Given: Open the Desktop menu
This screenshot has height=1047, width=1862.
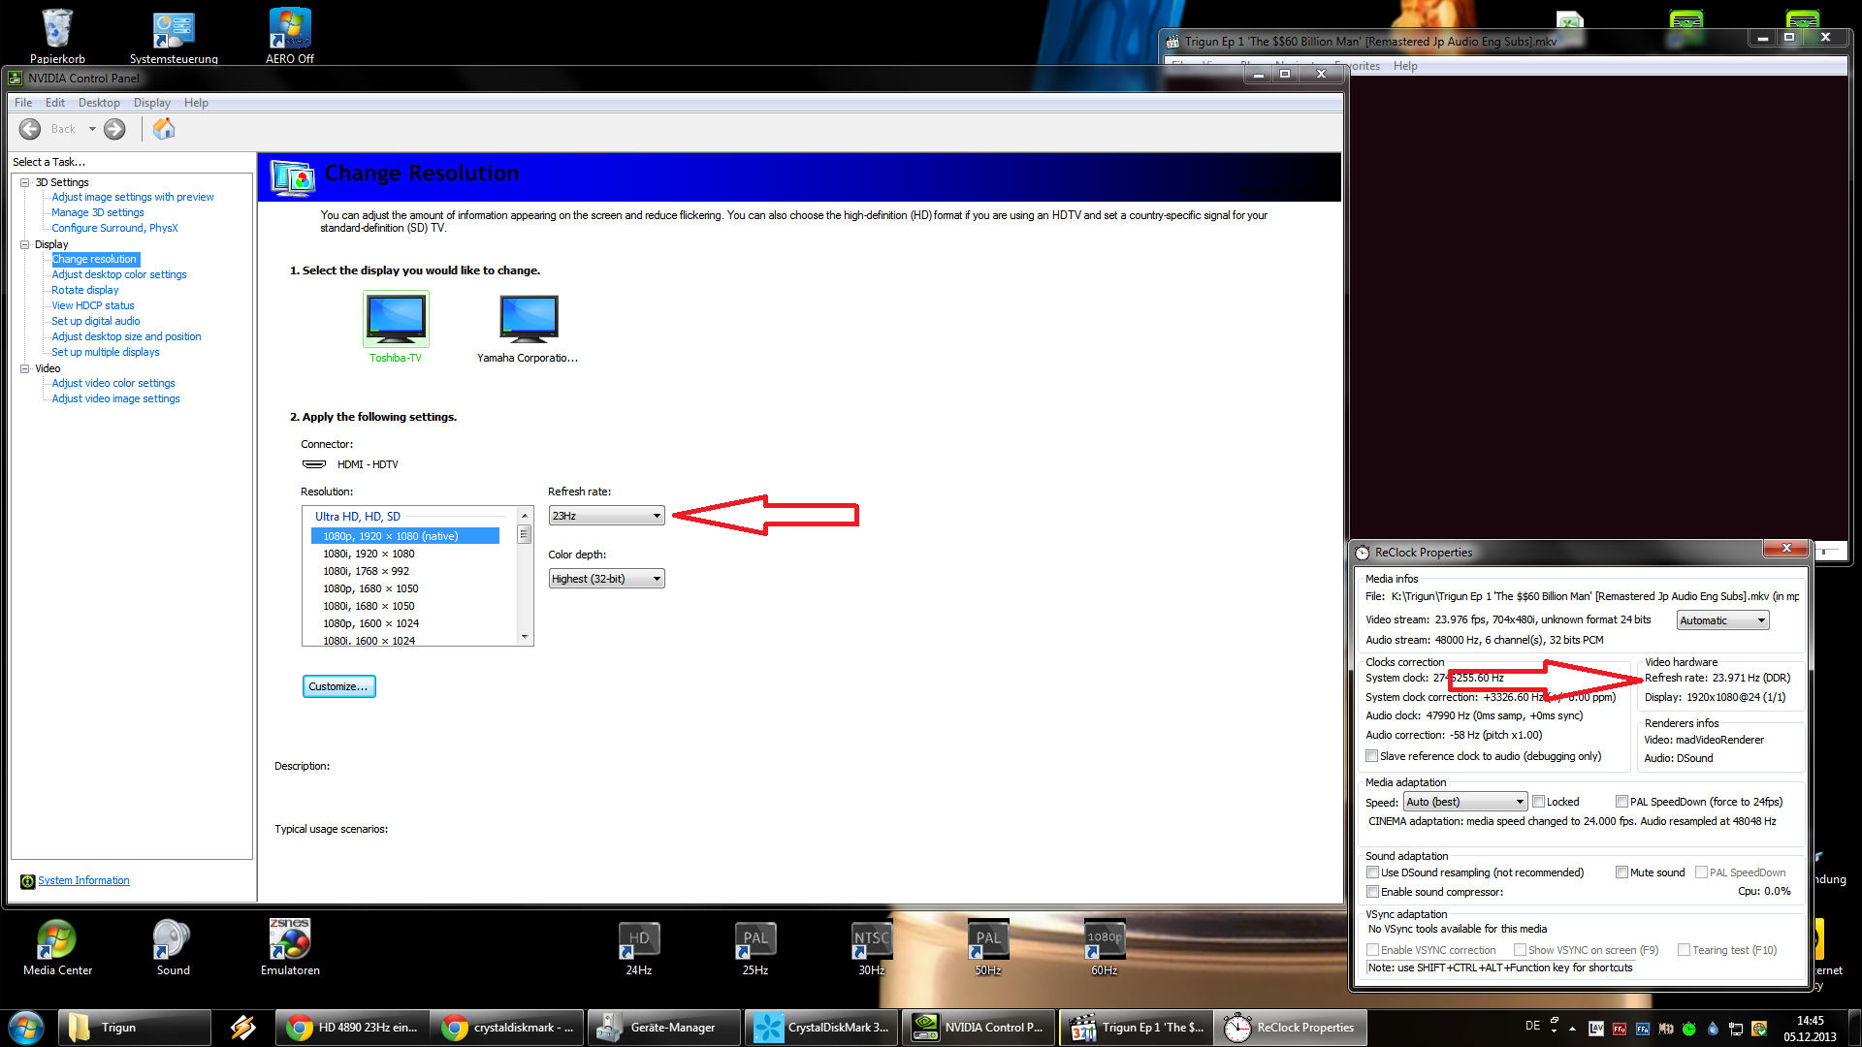Looking at the screenshot, I should click(x=99, y=103).
